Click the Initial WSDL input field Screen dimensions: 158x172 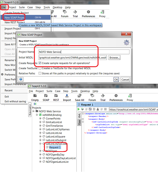(73, 58)
